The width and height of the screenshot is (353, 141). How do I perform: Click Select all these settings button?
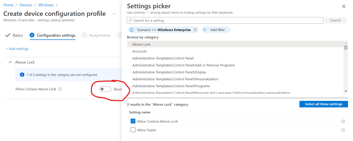tap(323, 104)
